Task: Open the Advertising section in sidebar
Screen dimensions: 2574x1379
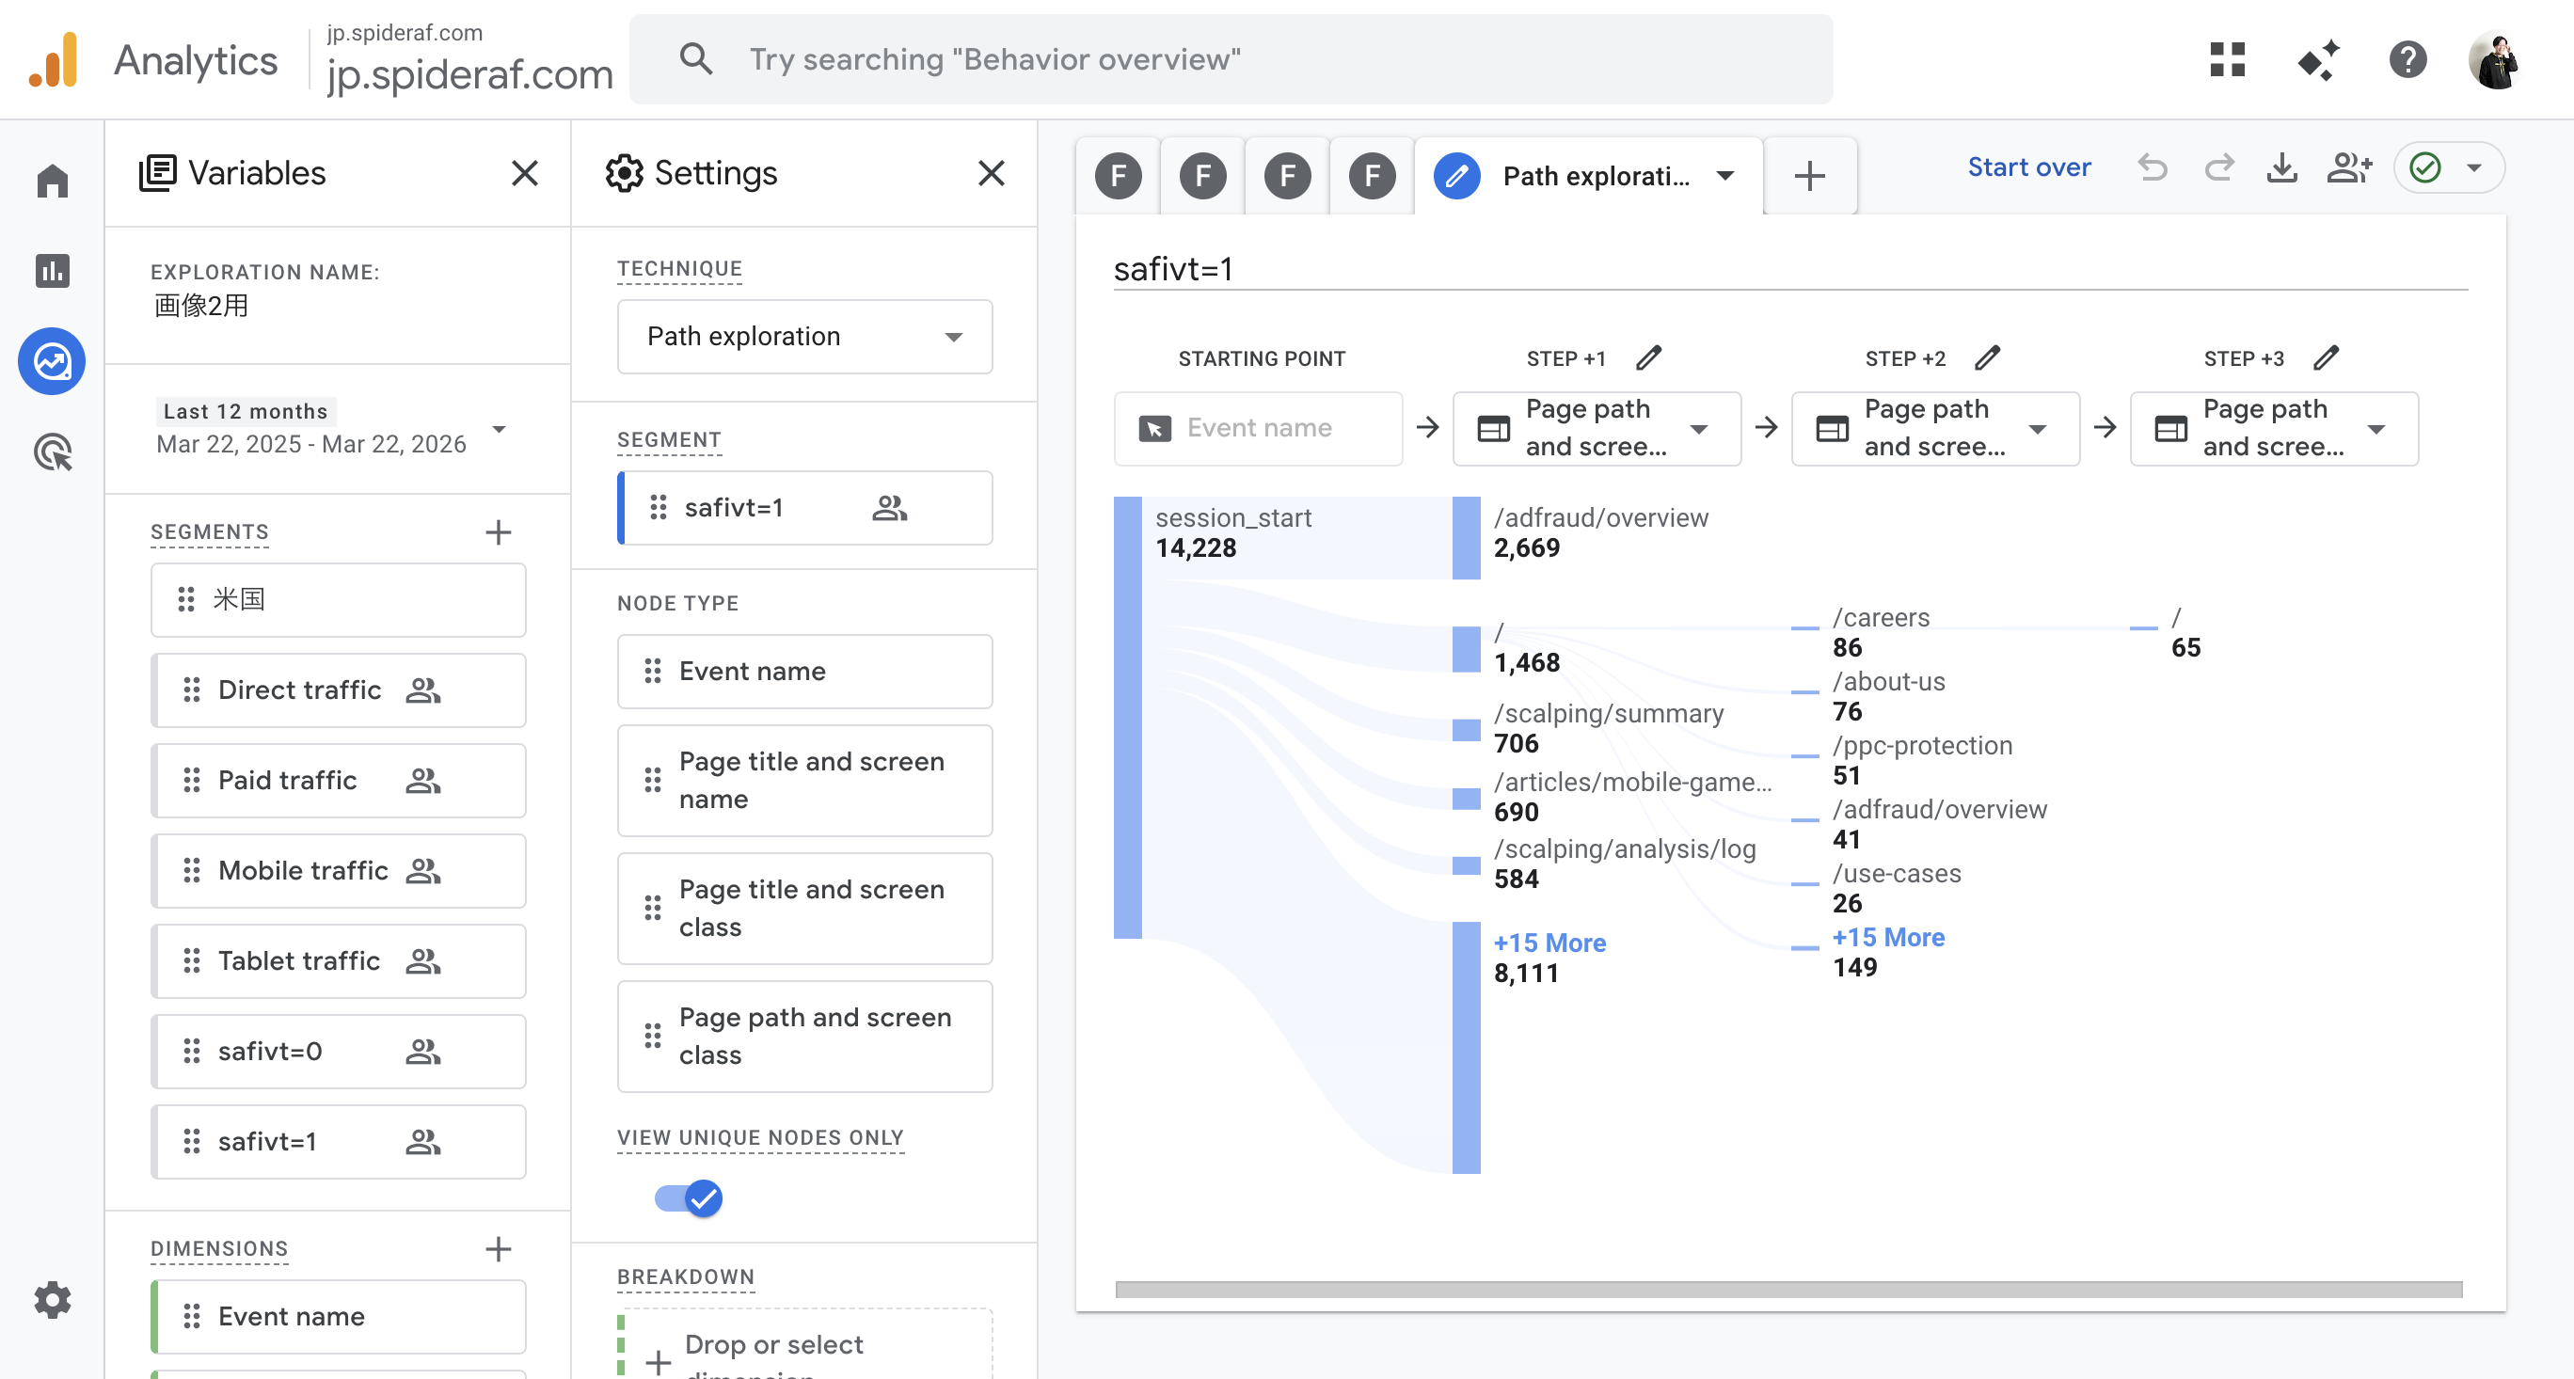Action: point(52,452)
